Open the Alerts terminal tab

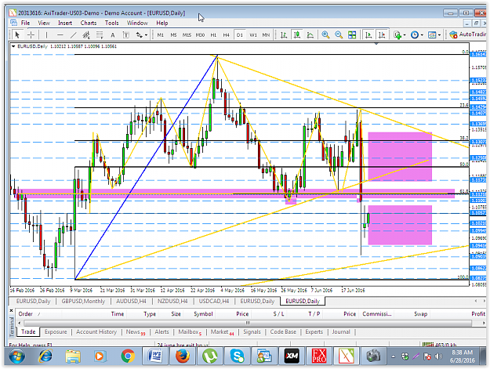[162, 332]
